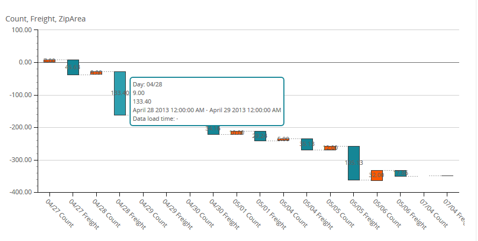
Task: Click the 05/04 Freight teal bar
Action: [307, 144]
